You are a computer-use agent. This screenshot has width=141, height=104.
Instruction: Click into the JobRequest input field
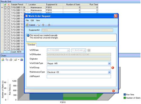pos(79,76)
